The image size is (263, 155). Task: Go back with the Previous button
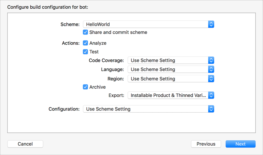click(206, 144)
